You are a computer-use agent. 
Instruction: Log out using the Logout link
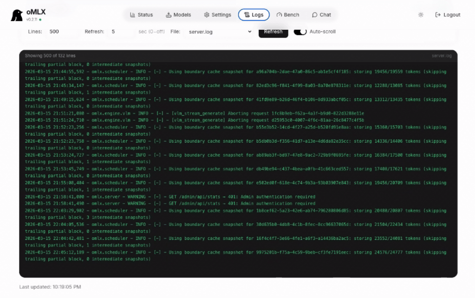pyautogui.click(x=448, y=15)
